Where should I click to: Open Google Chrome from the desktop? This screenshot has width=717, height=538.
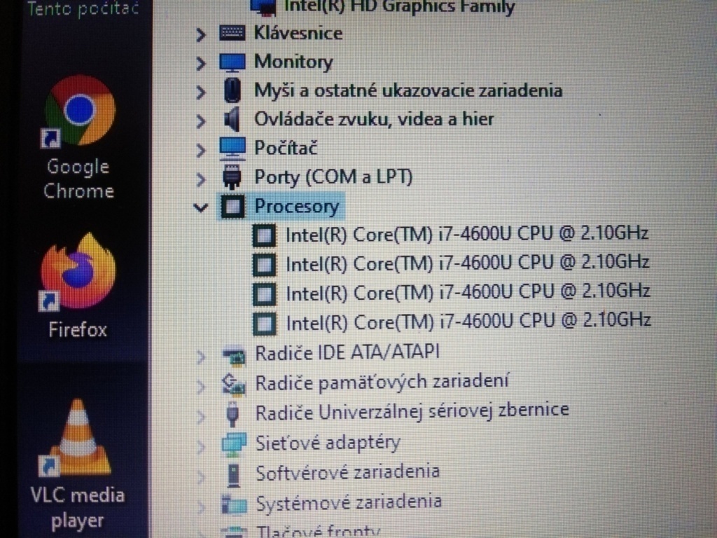78,111
